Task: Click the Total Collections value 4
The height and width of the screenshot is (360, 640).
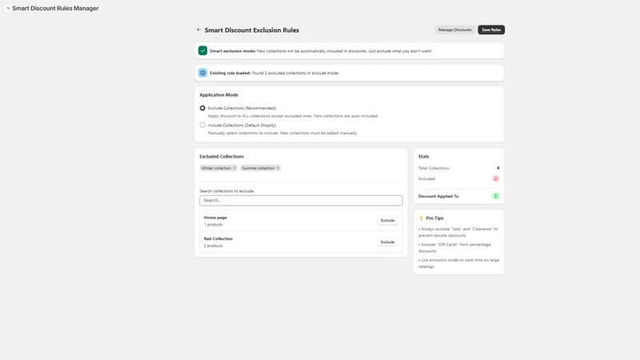Action: pyautogui.click(x=498, y=168)
